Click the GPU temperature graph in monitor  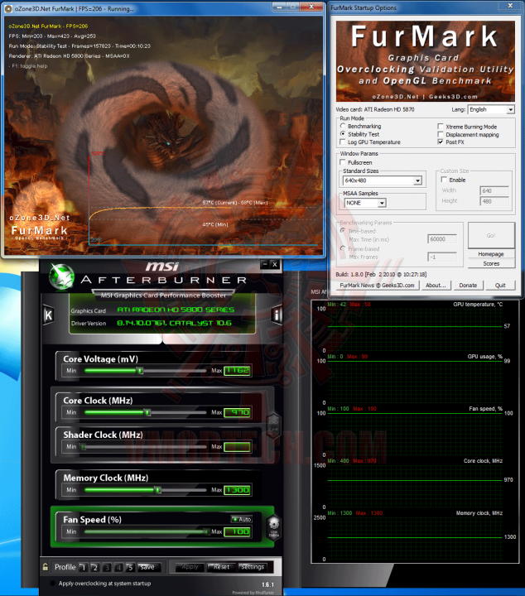(x=415, y=327)
